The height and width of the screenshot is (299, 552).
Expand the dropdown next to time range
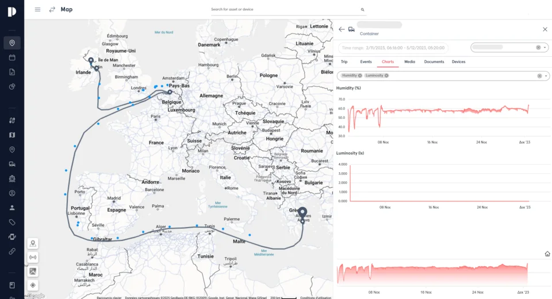point(545,48)
